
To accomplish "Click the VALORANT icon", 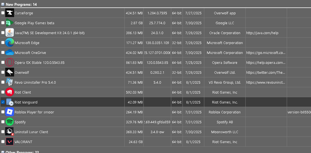I will [x=10, y=142].
